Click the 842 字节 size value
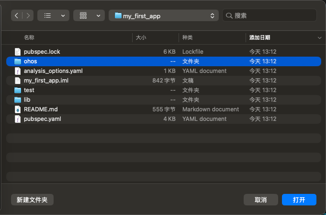The width and height of the screenshot is (326, 215). (x=164, y=81)
